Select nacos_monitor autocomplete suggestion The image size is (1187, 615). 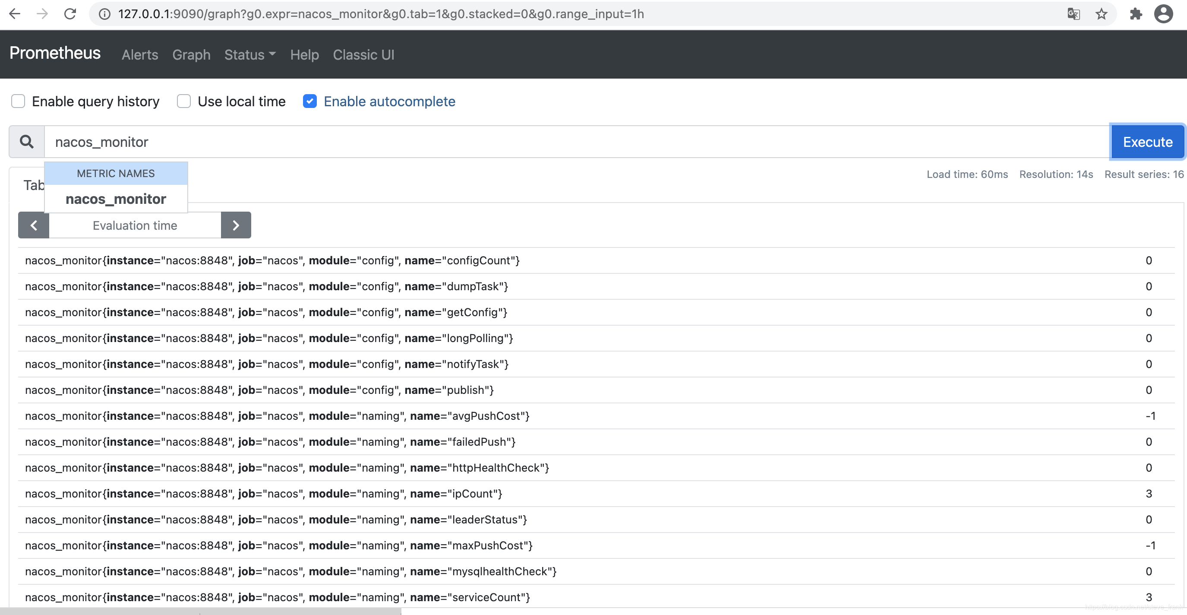coord(116,199)
